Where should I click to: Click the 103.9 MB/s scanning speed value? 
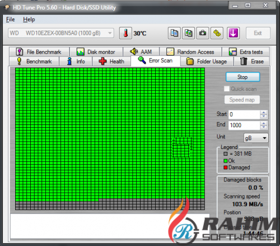pos(248,204)
